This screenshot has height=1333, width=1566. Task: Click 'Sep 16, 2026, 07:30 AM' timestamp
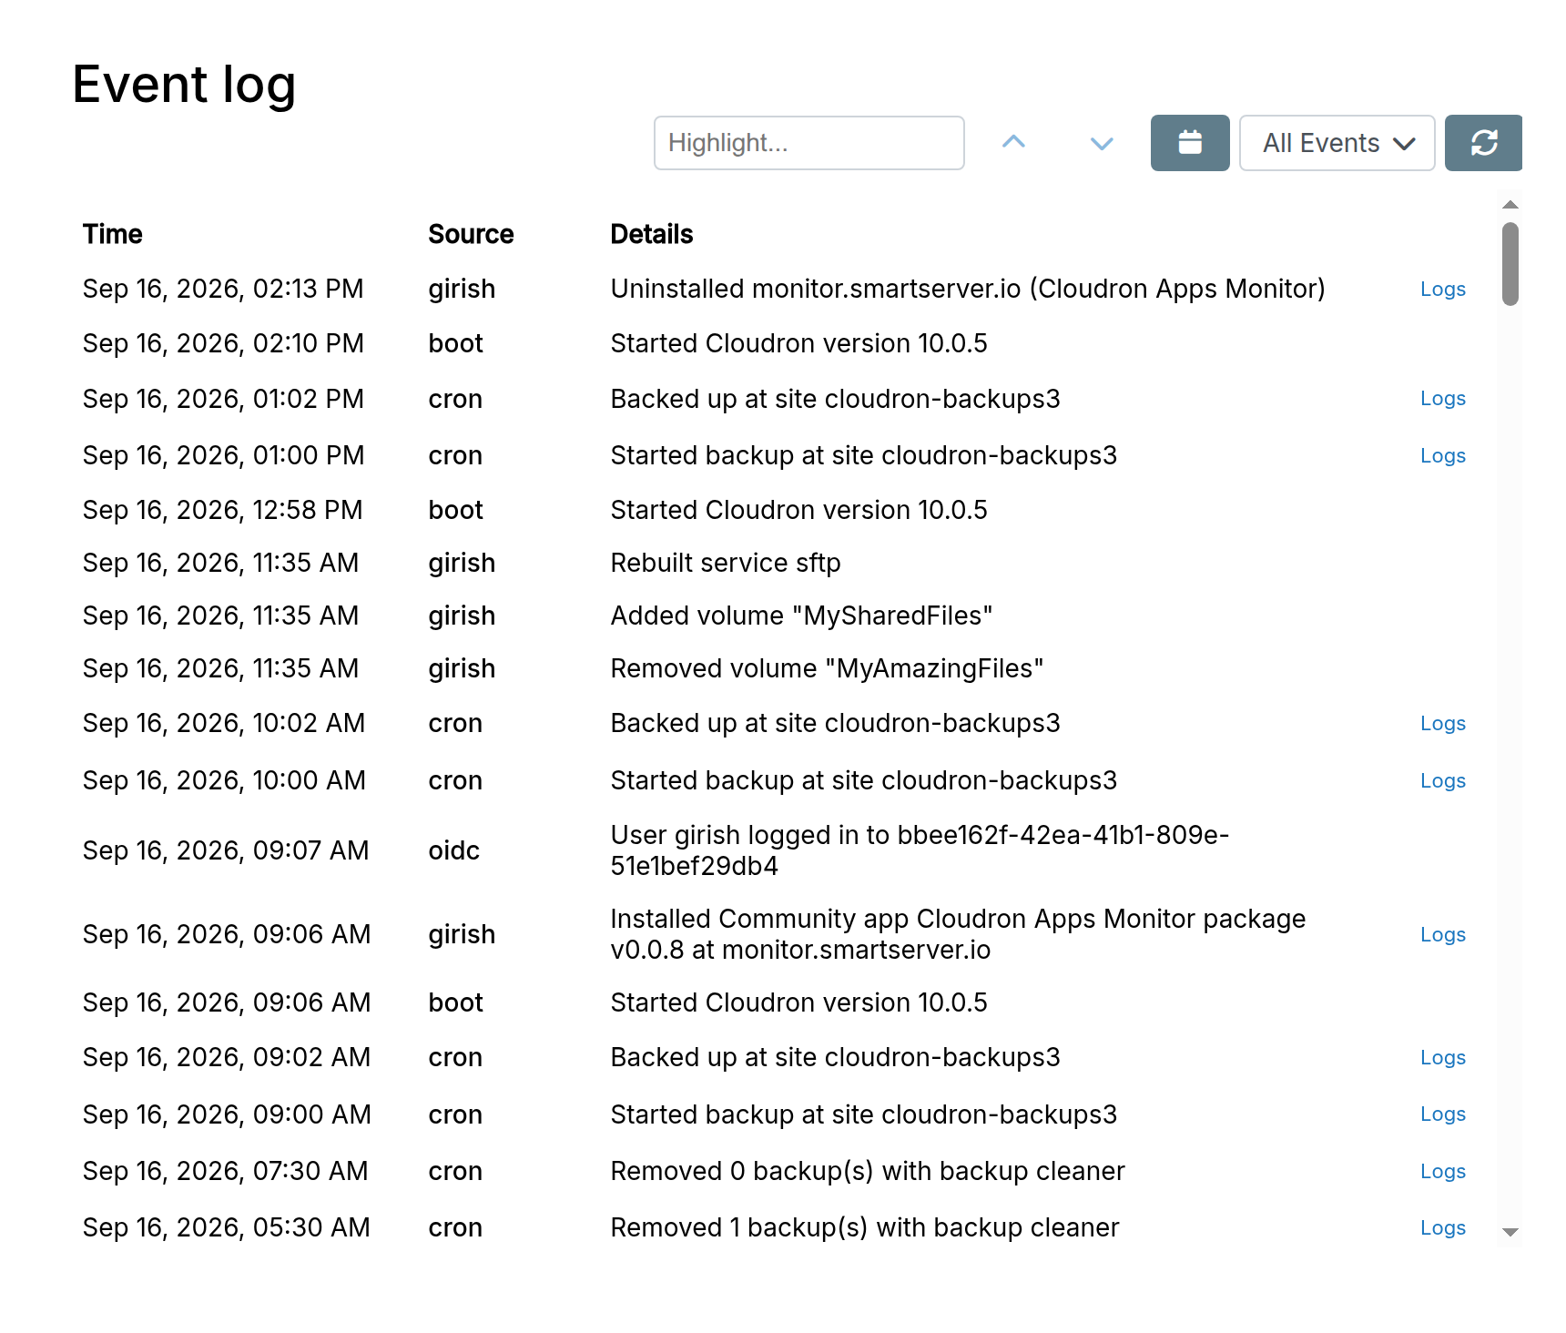(x=225, y=1171)
